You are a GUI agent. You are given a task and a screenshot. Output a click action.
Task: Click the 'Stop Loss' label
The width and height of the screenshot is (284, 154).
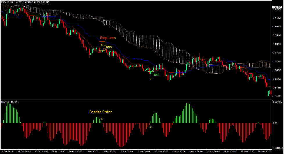pyautogui.click(x=108, y=38)
